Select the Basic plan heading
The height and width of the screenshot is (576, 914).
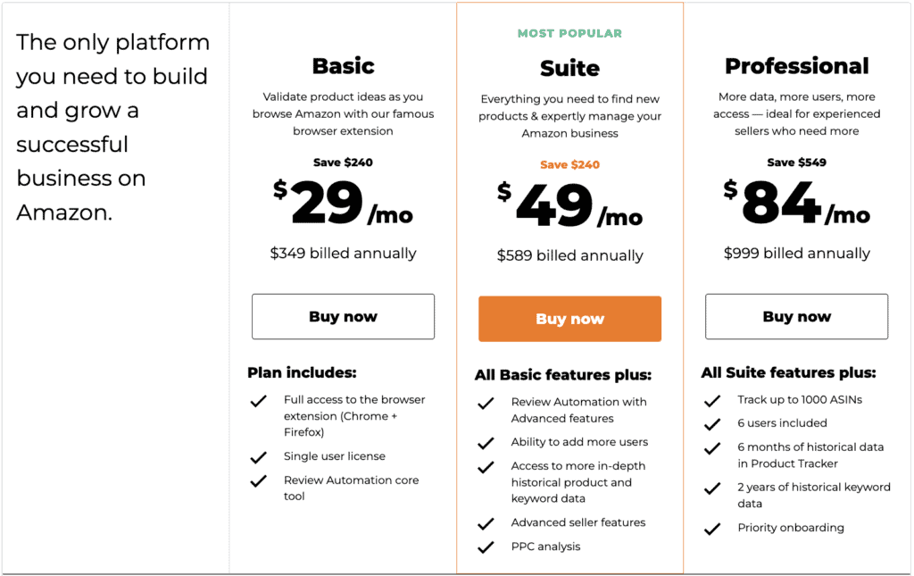coord(344,66)
